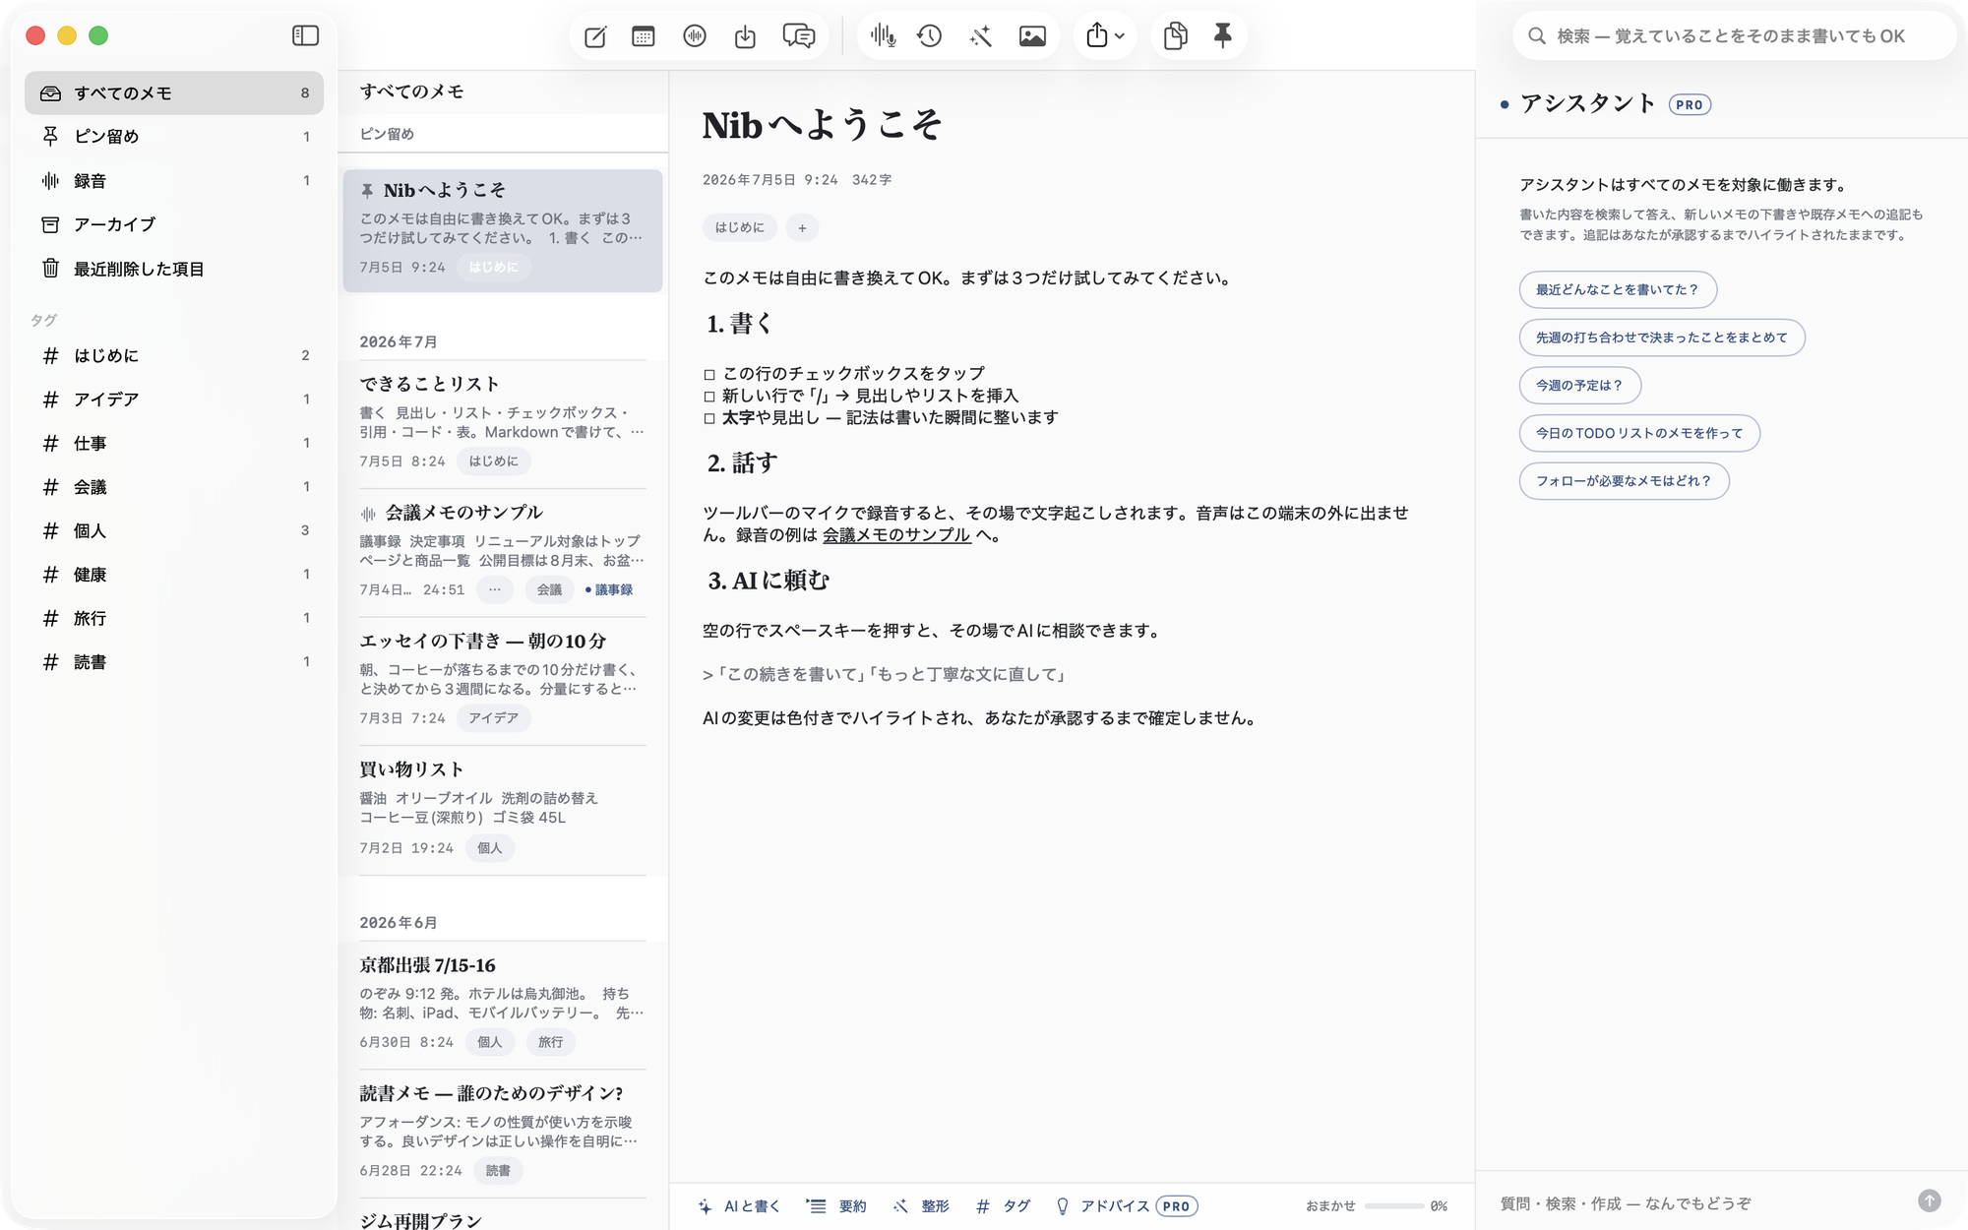1968x1230 pixels.
Task: Check the 新しい行で「/」 checkbox item
Action: click(x=709, y=396)
